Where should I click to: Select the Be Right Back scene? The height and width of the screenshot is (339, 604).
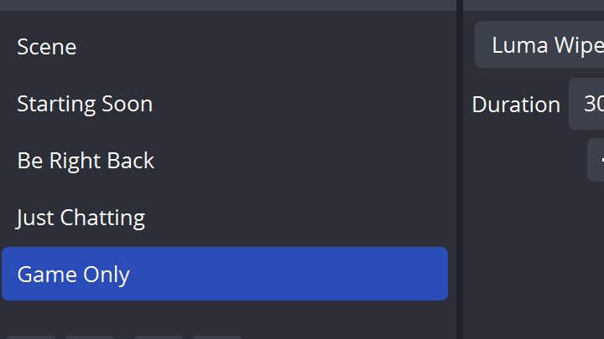pyautogui.click(x=86, y=161)
